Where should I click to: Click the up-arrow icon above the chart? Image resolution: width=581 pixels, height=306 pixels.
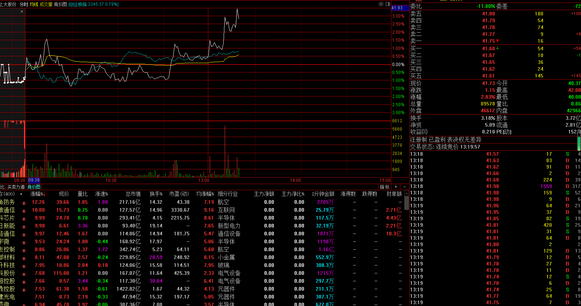(x=381, y=4)
